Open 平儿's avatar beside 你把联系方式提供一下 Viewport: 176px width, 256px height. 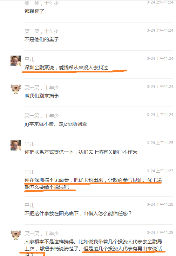click(x=16, y=145)
